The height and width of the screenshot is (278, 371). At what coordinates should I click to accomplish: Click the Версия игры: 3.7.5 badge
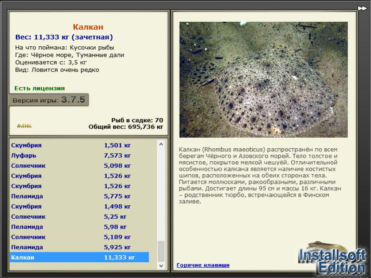pos(49,100)
